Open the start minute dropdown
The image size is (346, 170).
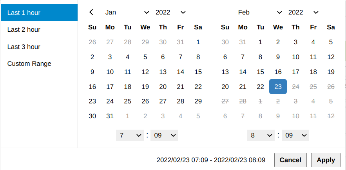tap(165, 135)
